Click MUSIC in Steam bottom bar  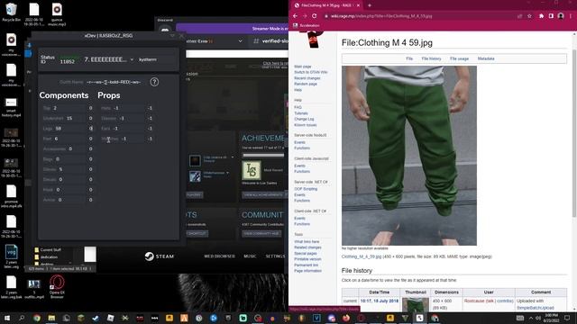[x=250, y=256]
